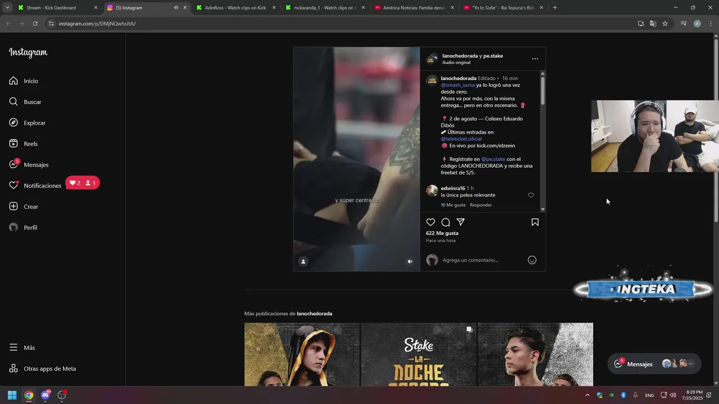
Task: Mute the video with speaker icon
Action: point(410,261)
